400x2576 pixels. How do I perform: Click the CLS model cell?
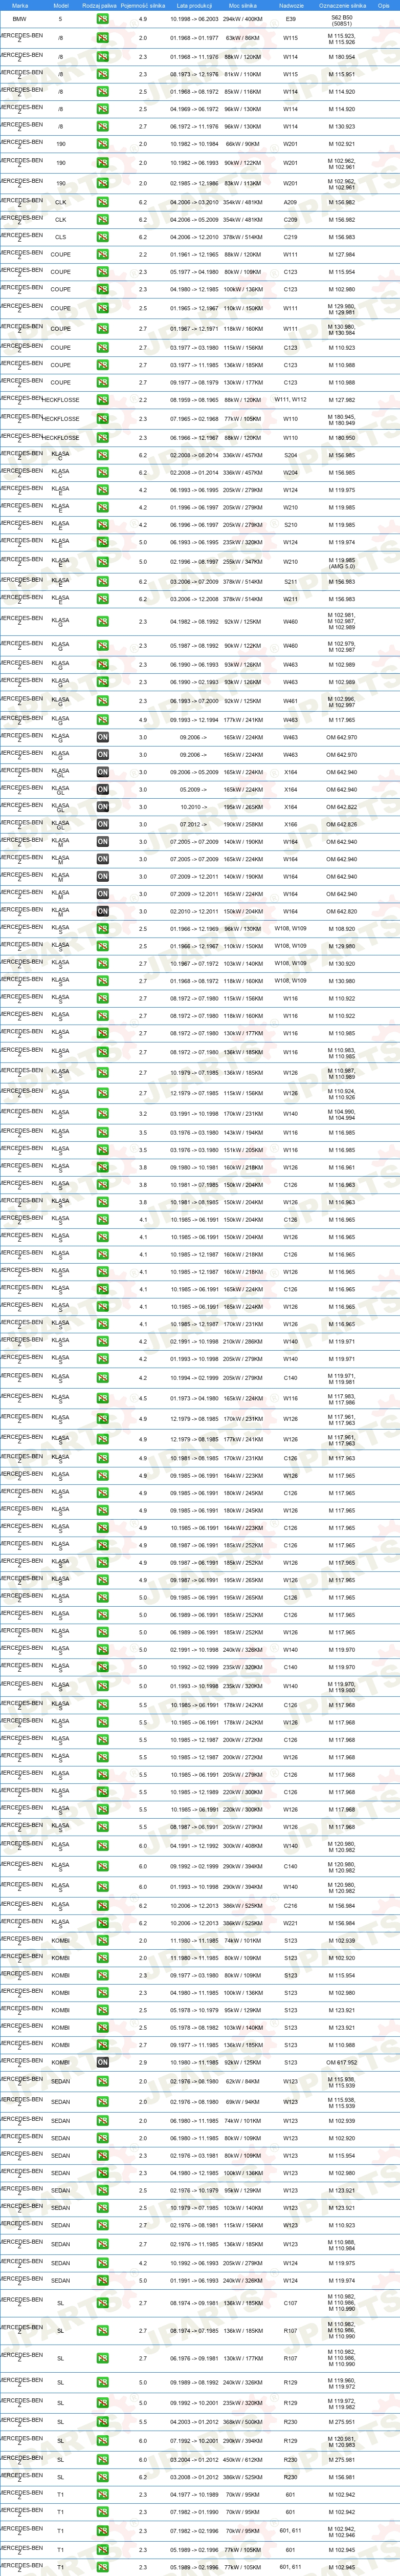(x=60, y=237)
